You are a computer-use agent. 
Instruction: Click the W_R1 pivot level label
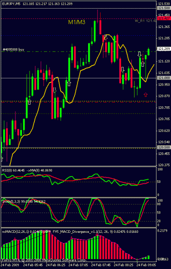pos(146,21)
